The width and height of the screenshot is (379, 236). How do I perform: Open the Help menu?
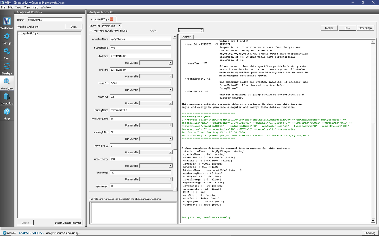[x=35, y=7]
